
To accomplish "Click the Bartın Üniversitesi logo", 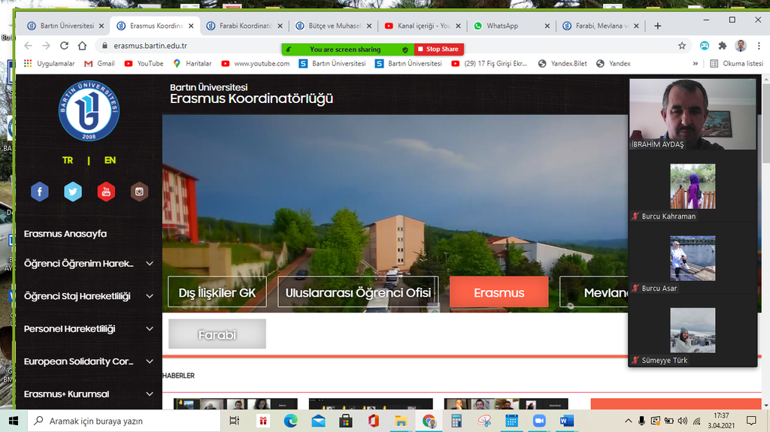I will [89, 111].
